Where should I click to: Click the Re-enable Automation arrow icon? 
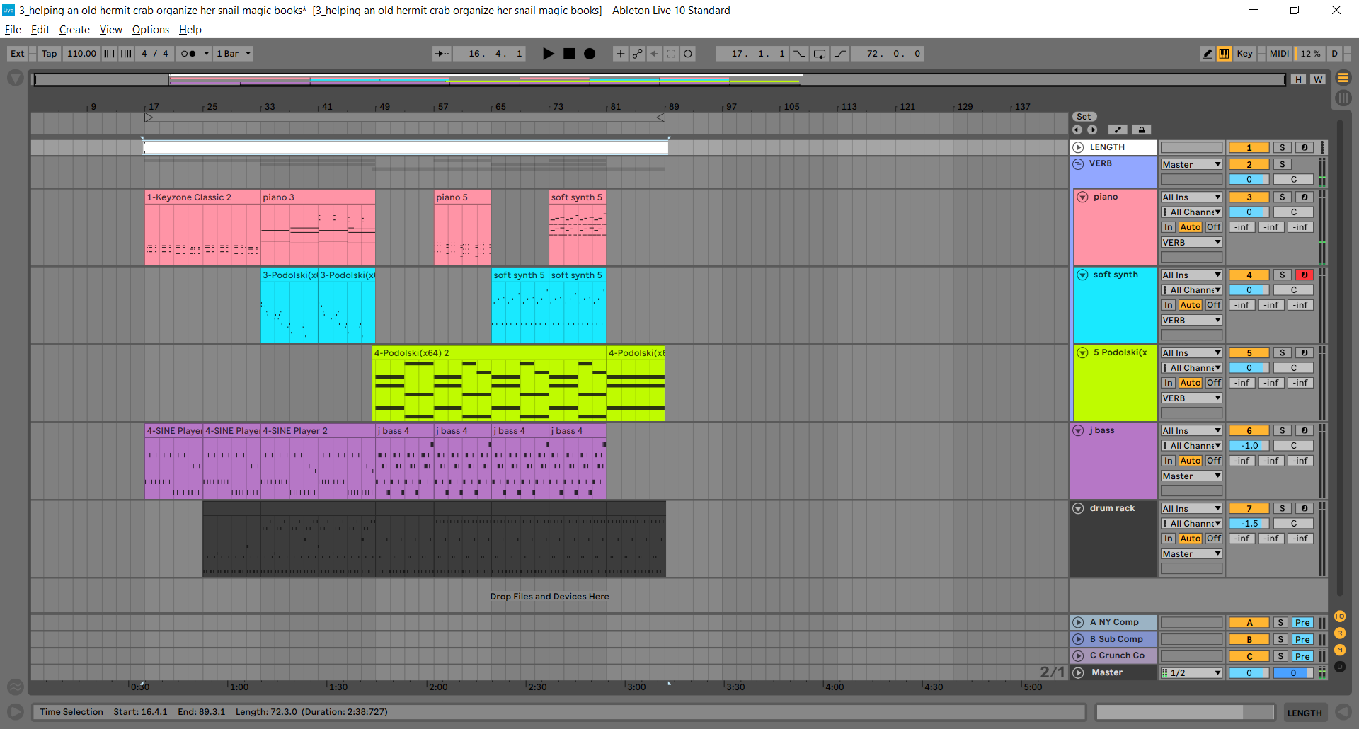click(655, 54)
